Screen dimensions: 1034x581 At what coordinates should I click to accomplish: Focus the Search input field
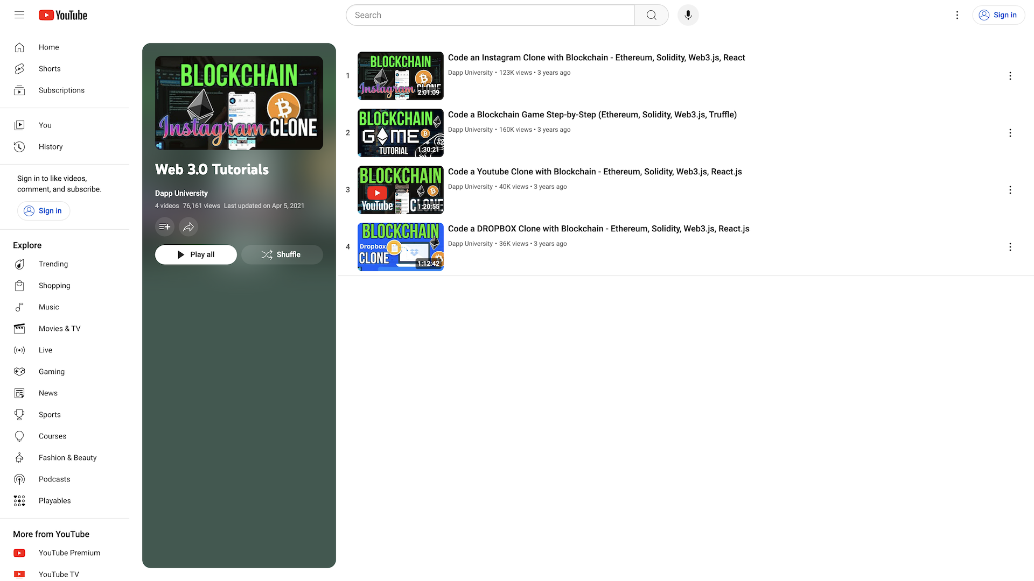[490, 15]
